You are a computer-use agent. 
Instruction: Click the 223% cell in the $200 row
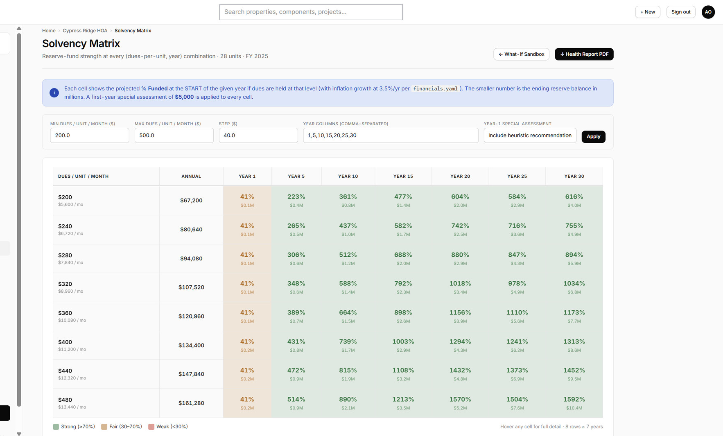(x=296, y=201)
